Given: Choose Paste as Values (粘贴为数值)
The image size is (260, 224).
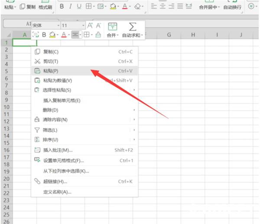Looking at the screenshot, I should 84,80.
